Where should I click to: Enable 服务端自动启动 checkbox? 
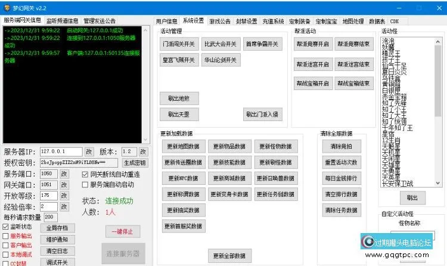point(85,185)
